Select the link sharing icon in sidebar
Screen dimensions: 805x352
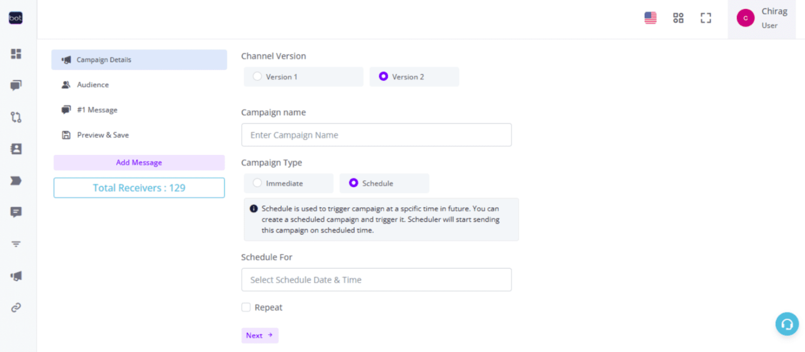(x=16, y=307)
